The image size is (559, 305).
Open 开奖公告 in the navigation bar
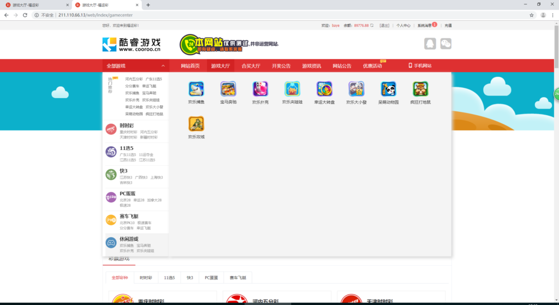pyautogui.click(x=281, y=66)
